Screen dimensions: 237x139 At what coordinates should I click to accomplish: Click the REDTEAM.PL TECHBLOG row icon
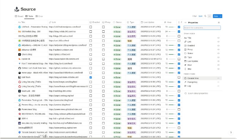pos(20,114)
